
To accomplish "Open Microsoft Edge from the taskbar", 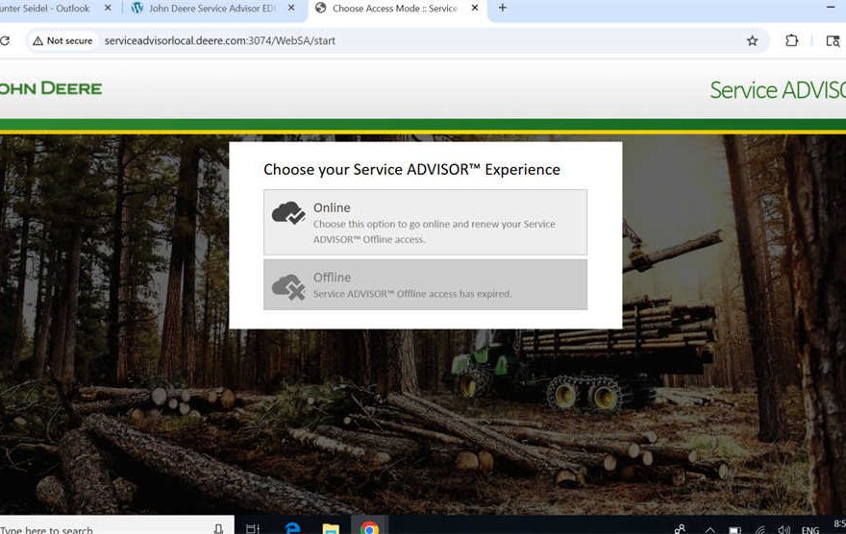I will click(292, 528).
